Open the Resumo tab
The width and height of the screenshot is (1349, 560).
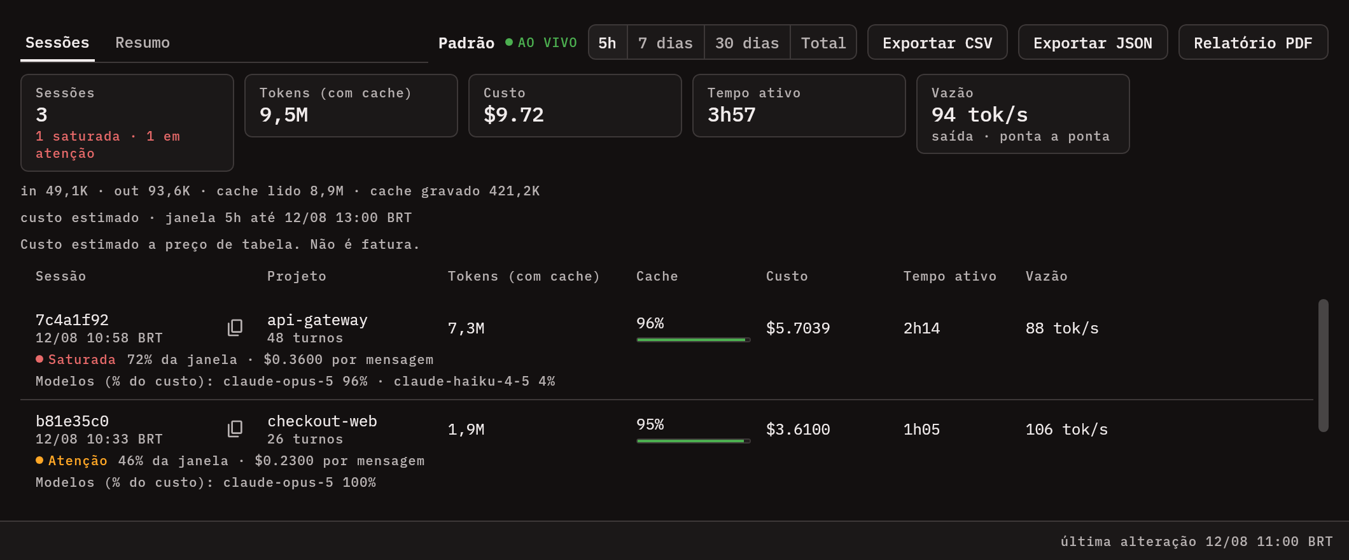pyautogui.click(x=143, y=43)
